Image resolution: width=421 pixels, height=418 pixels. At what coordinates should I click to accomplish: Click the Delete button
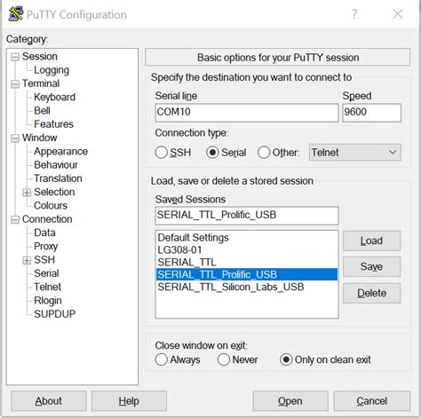coord(371,293)
